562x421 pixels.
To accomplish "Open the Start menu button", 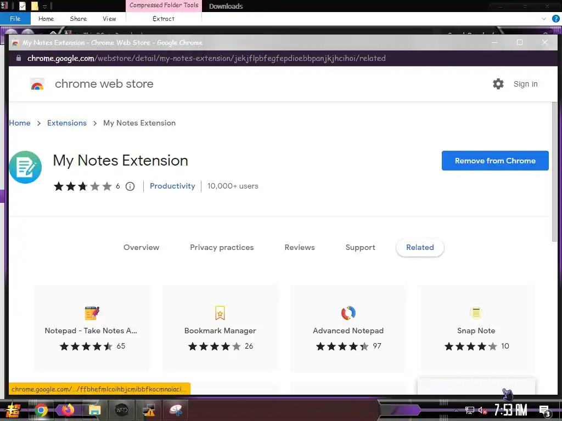I will pos(12,410).
